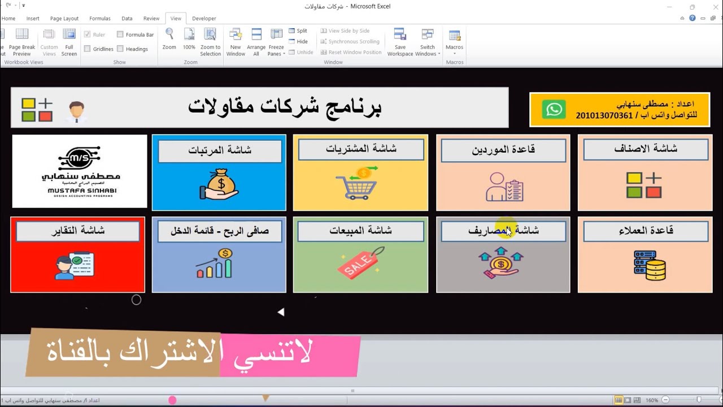Open the شاشة المرتبات button
Viewport: 723px width, 407px height.
[220, 151]
